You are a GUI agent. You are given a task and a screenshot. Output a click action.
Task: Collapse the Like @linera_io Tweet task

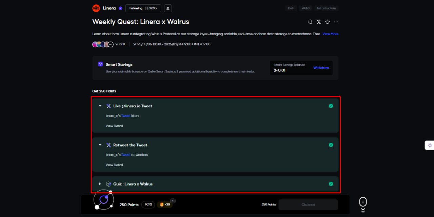(100, 106)
